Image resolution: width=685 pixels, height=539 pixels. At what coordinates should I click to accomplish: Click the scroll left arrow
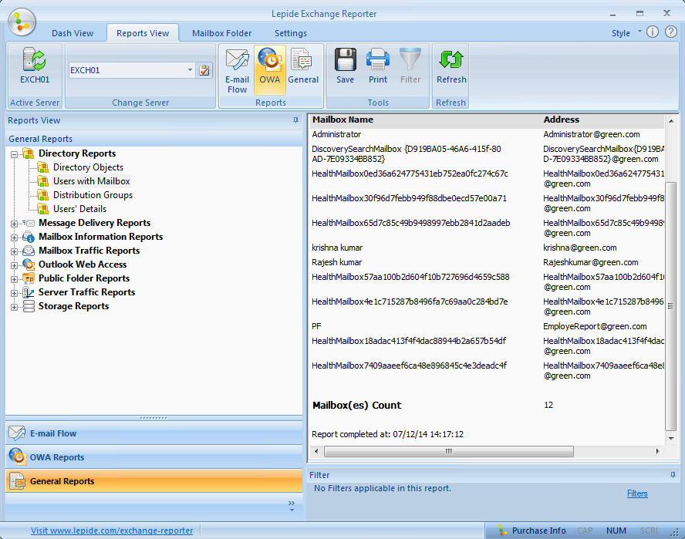316,451
